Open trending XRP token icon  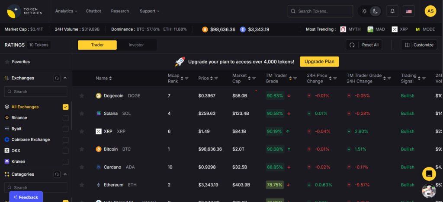pyautogui.click(x=395, y=29)
